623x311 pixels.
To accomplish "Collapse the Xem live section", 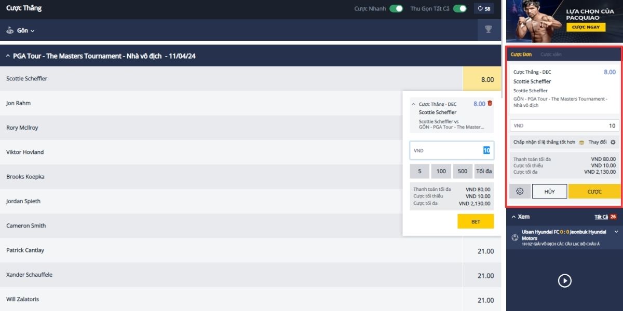I will (513, 217).
